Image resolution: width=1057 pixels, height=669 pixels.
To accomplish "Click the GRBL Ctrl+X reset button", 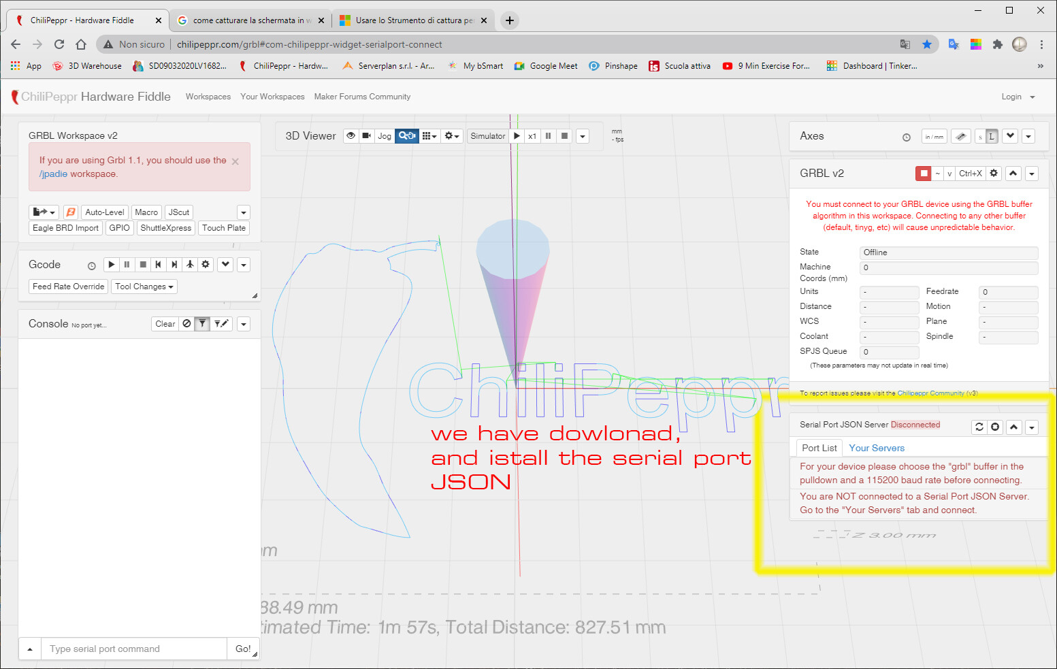I will point(971,174).
